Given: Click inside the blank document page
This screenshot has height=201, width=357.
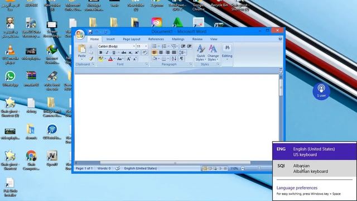Looking at the screenshot, I should (176, 117).
